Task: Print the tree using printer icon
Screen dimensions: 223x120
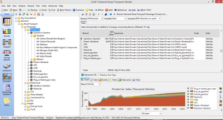Action: coord(43,14)
